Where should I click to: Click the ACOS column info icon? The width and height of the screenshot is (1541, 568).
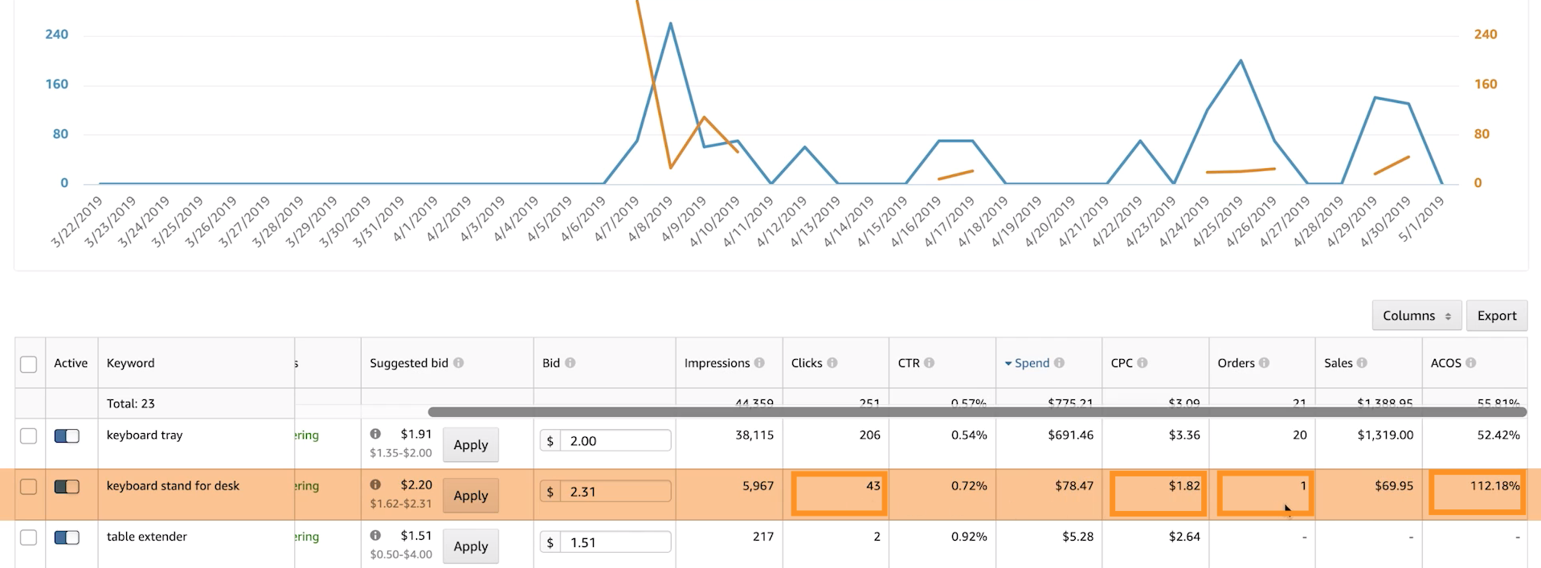pos(1470,363)
